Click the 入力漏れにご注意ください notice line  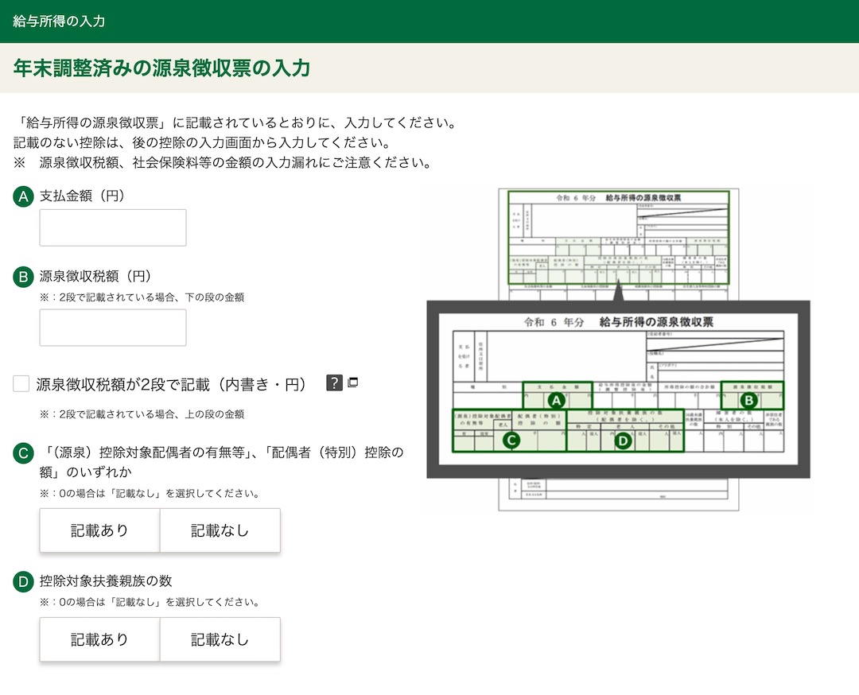click(x=223, y=163)
